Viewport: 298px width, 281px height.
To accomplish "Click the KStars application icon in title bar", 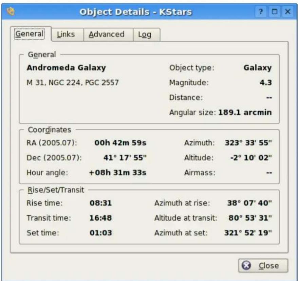I will 11,12.
